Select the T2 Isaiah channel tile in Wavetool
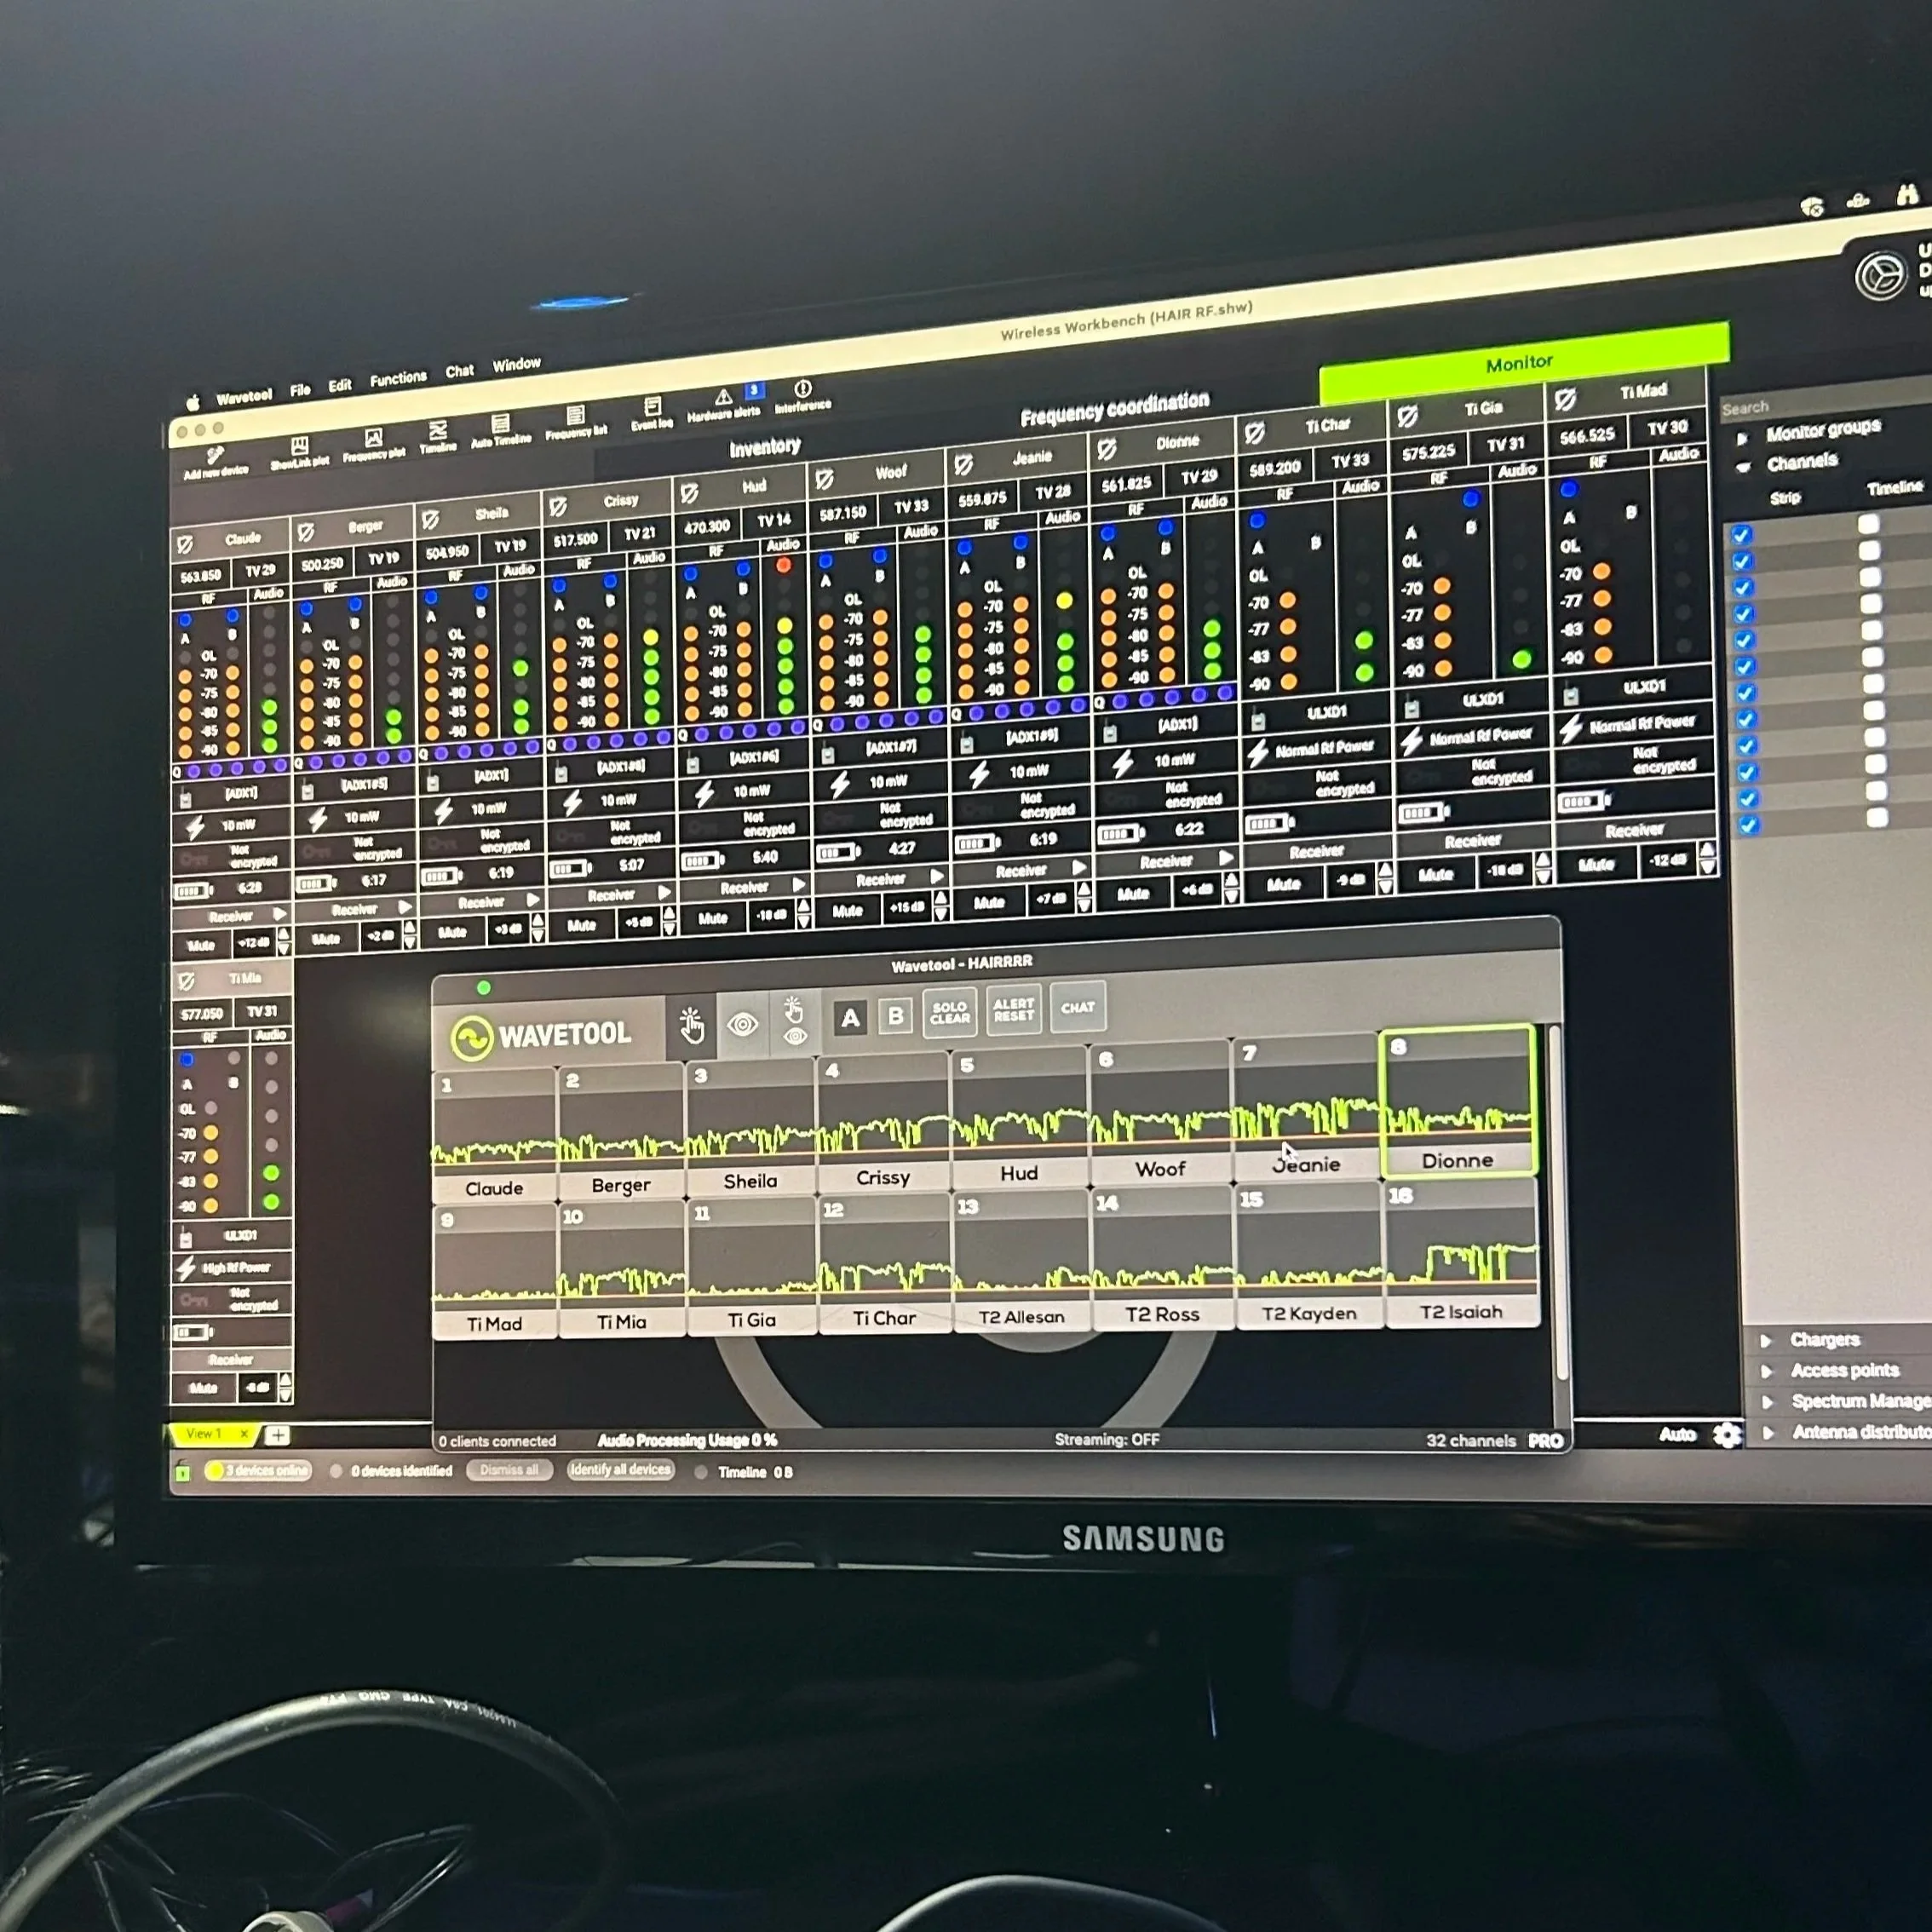 coord(1461,1255)
